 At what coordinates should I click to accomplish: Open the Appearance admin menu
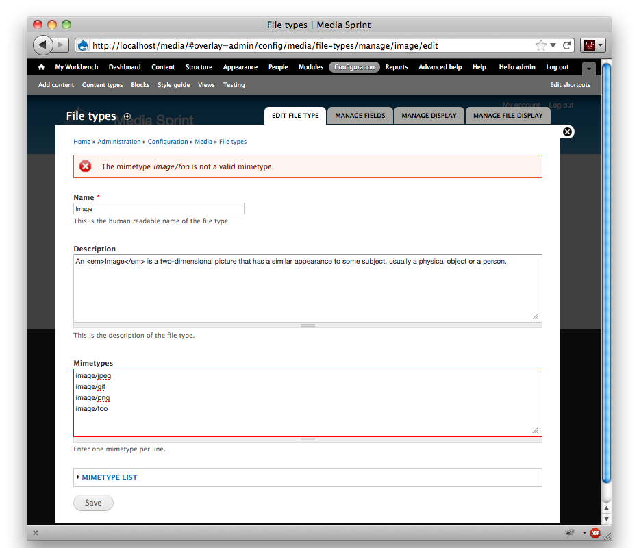pos(240,67)
